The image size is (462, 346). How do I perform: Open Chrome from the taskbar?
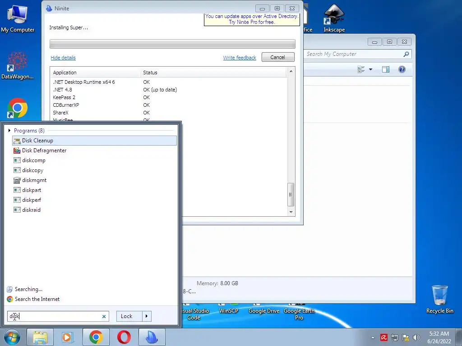point(96,337)
